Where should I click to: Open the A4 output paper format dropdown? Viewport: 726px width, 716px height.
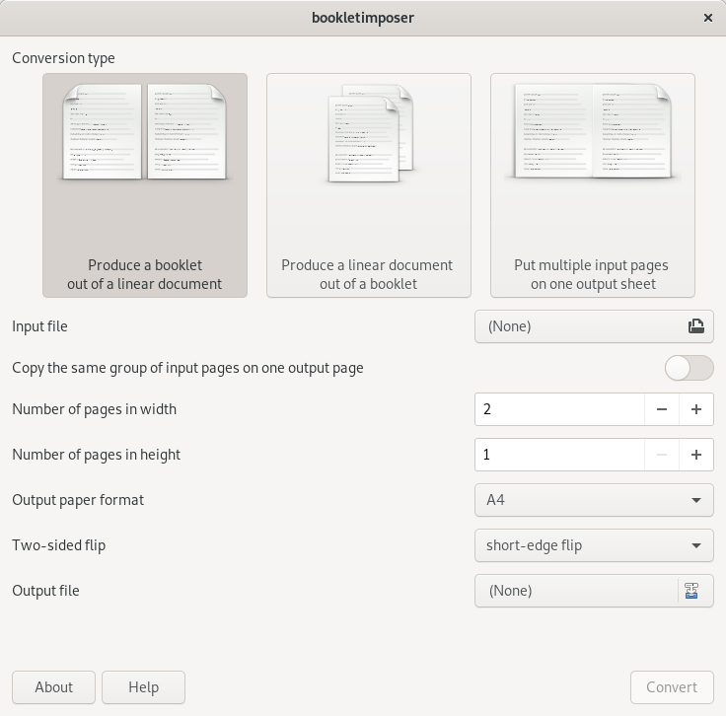click(594, 500)
